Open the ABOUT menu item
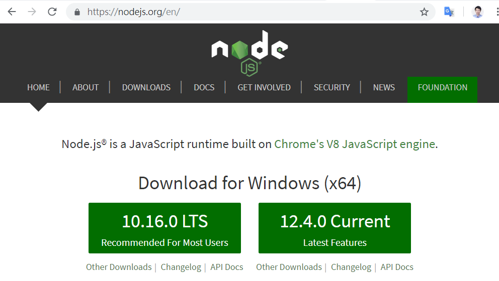The image size is (499, 281). 86,87
